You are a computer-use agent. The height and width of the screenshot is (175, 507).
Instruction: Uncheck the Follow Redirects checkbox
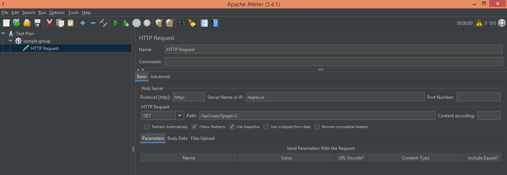tap(194, 127)
